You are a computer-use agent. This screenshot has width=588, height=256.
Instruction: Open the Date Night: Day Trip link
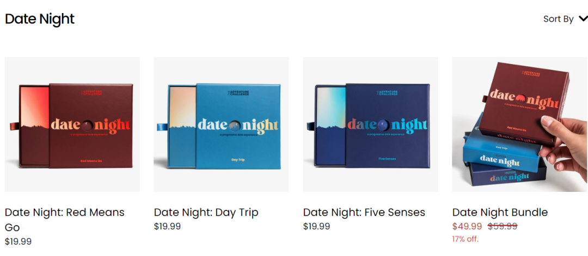click(206, 212)
